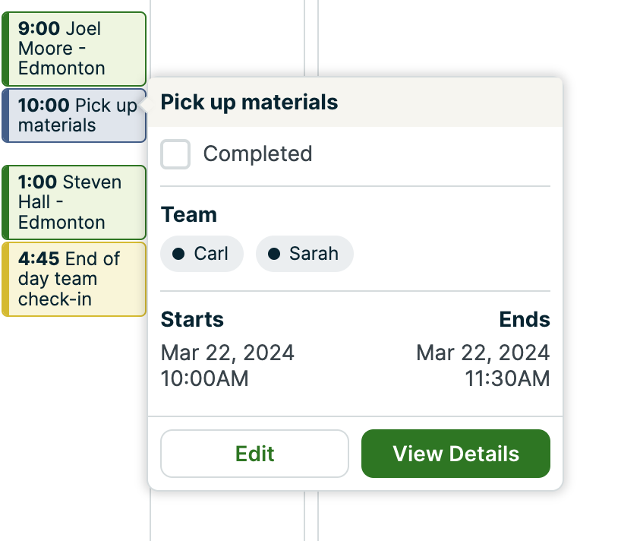Open the 9:00 Joel Moore event
The width and height of the screenshot is (621, 541).
click(x=74, y=49)
